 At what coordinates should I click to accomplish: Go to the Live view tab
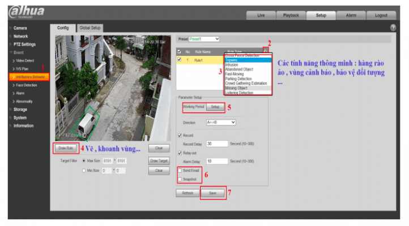click(x=261, y=15)
